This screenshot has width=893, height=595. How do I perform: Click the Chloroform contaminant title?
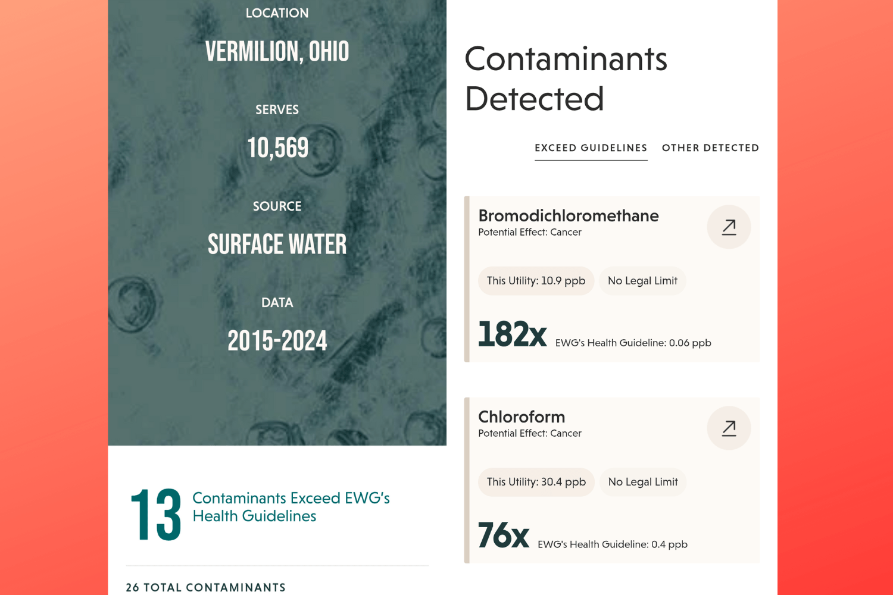pos(522,416)
